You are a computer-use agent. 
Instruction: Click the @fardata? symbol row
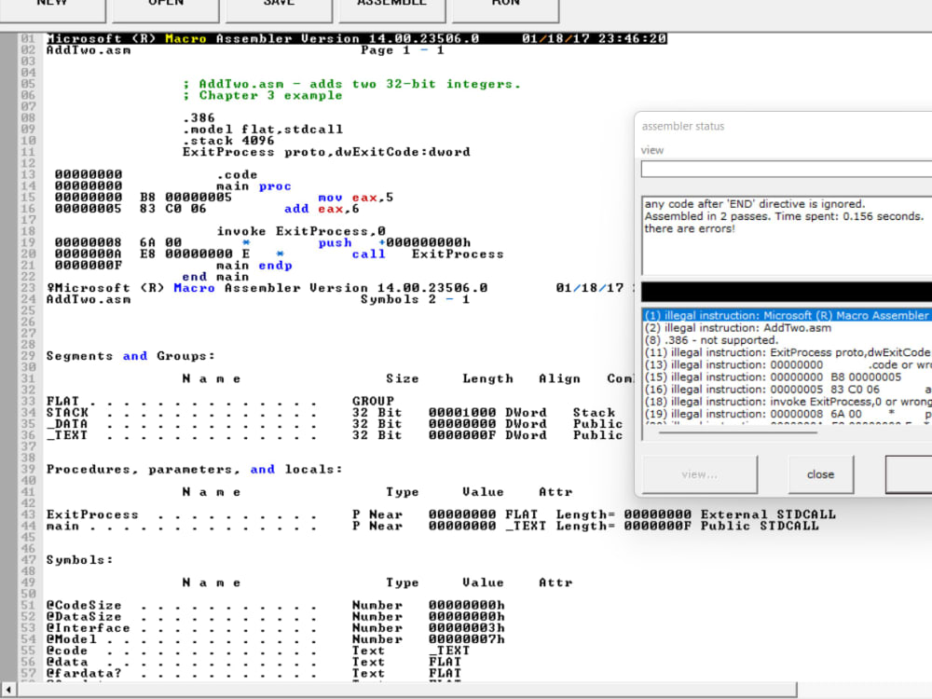pos(254,673)
